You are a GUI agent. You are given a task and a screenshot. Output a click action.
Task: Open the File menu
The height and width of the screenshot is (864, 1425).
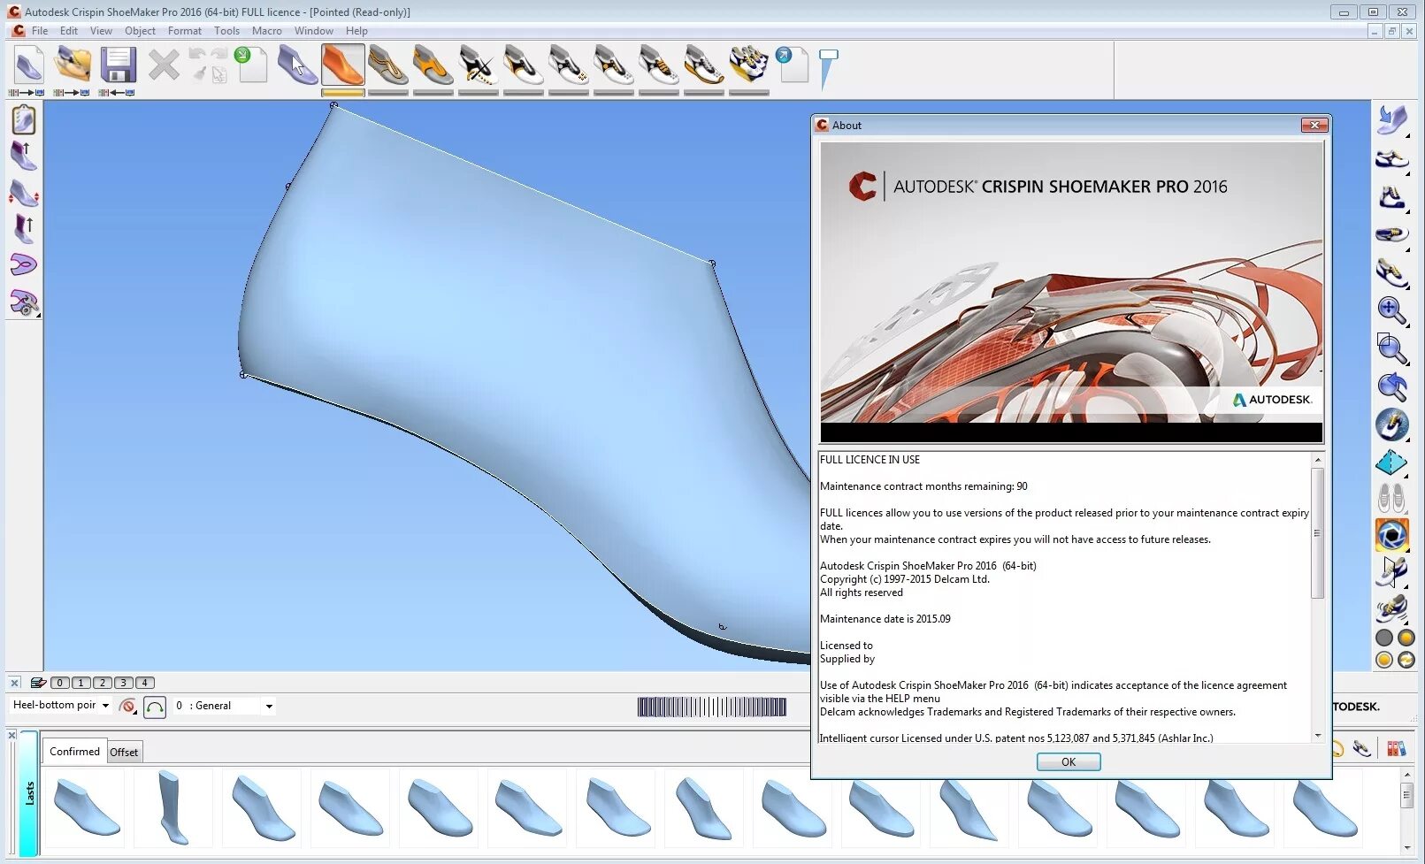tap(40, 31)
